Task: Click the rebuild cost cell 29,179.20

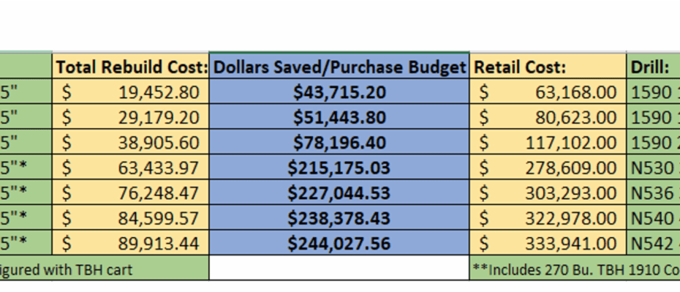Action: click(x=131, y=116)
